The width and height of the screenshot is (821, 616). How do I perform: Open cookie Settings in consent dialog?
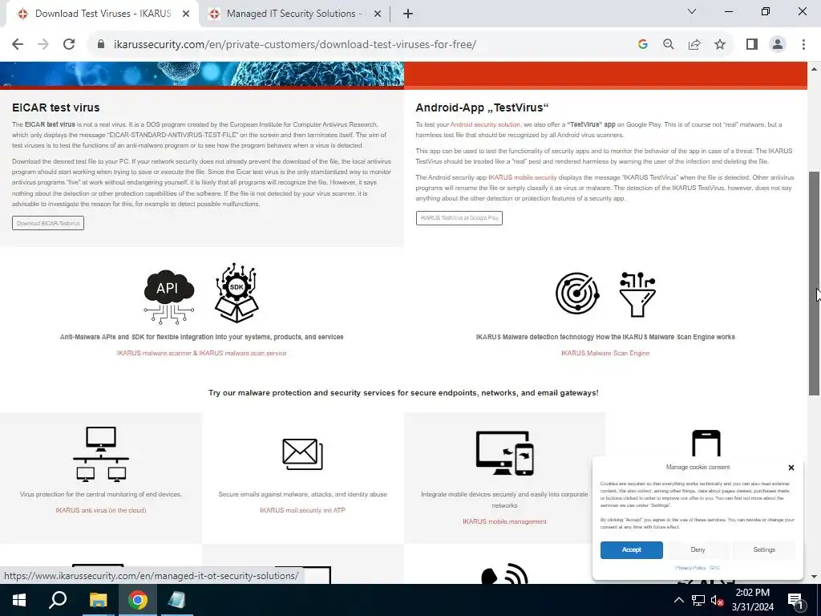pyautogui.click(x=764, y=550)
